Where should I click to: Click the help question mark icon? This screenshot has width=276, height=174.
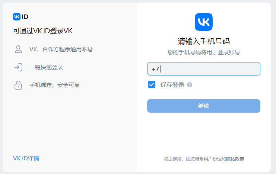point(190,85)
